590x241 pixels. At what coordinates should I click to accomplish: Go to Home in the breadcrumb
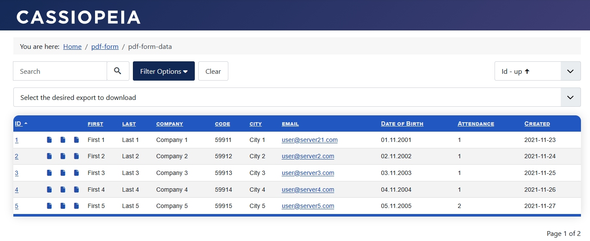72,46
